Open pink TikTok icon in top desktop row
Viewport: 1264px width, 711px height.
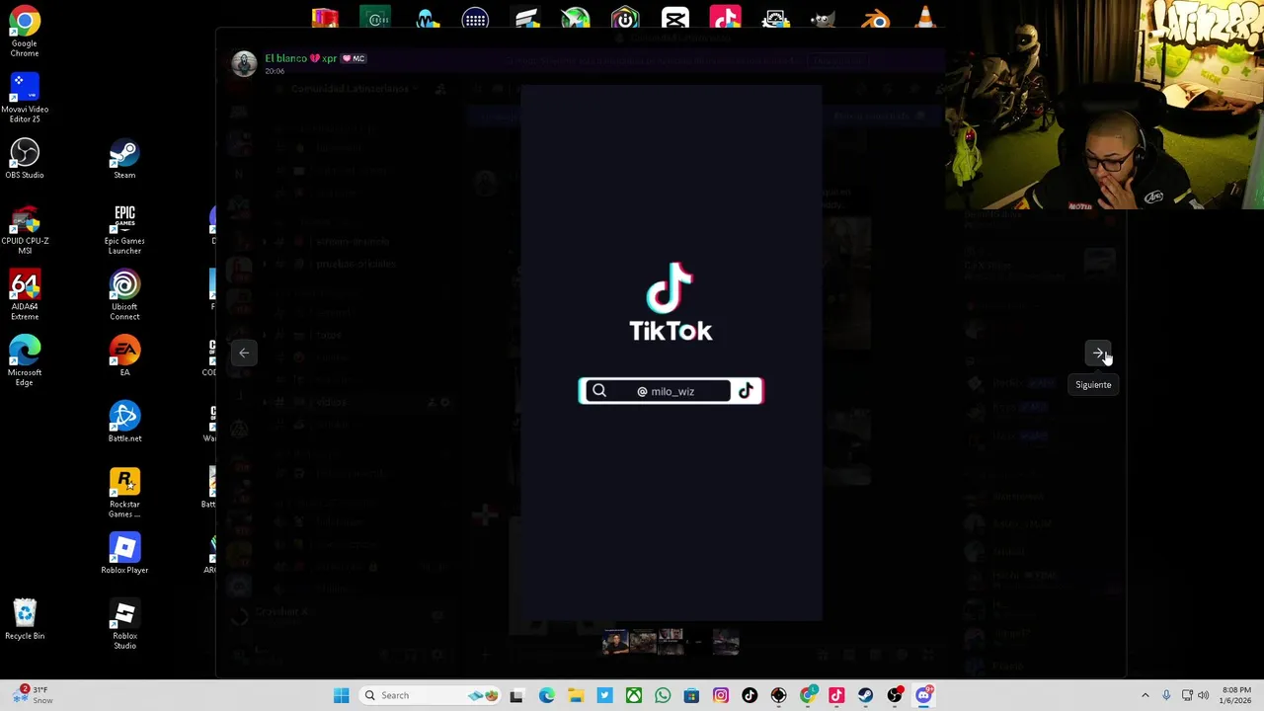pyautogui.click(x=726, y=19)
